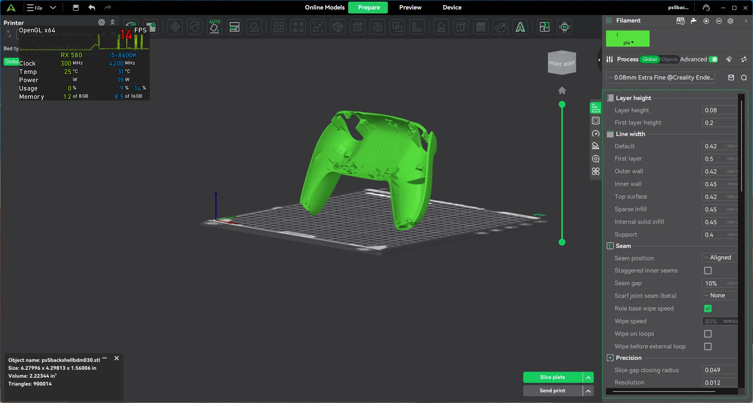Enable Staggered inner seams checkbox
Screen dimensions: 753x403
tap(708, 271)
